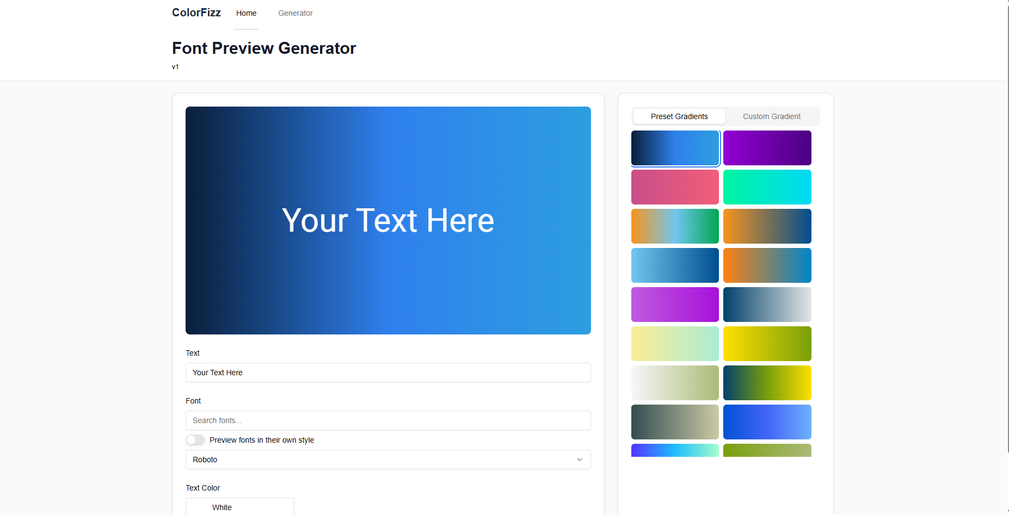Select the dark blue preset gradient
This screenshot has width=1009, height=515.
(x=675, y=147)
